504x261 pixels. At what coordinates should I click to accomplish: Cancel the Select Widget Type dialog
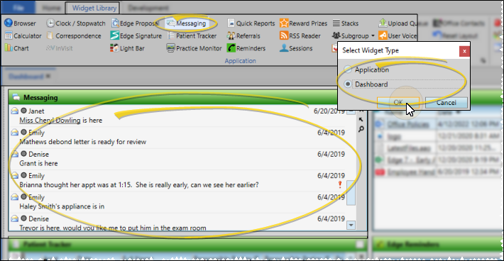[446, 103]
